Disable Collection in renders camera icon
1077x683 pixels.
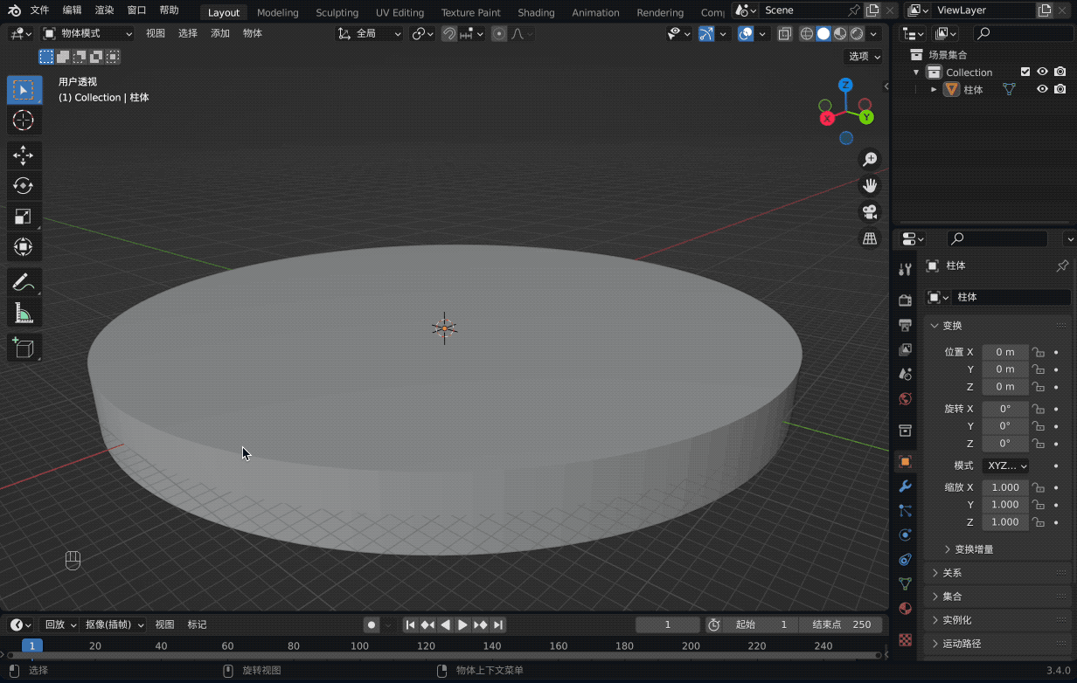point(1060,72)
